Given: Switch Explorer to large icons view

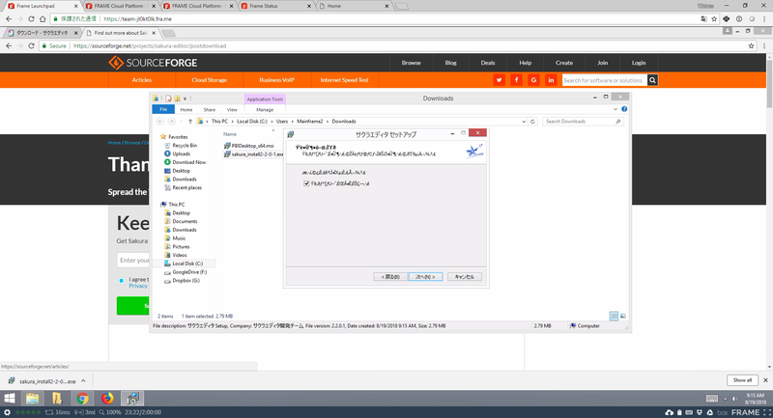Looking at the screenshot, I should [623, 316].
